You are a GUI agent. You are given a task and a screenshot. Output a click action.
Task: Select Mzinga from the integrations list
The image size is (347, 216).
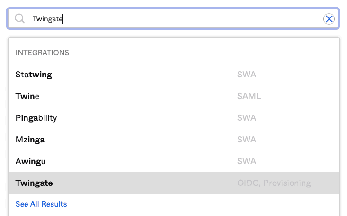pyautogui.click(x=30, y=140)
